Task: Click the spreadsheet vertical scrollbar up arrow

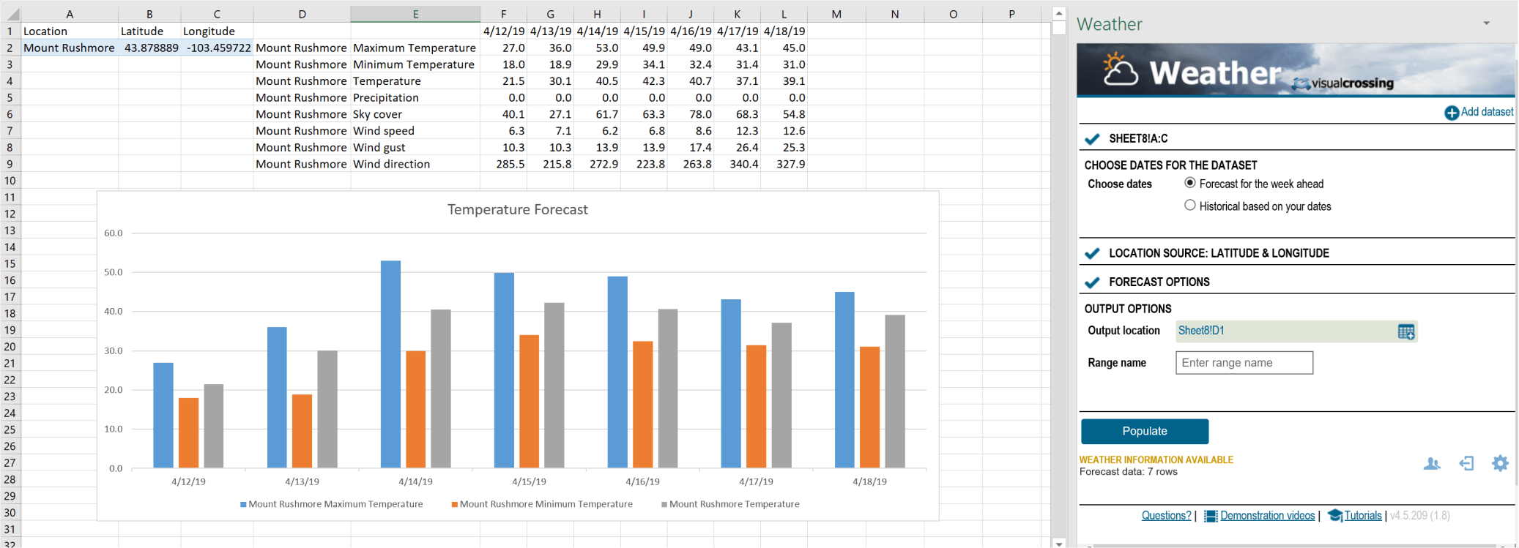Action: pyautogui.click(x=1058, y=13)
